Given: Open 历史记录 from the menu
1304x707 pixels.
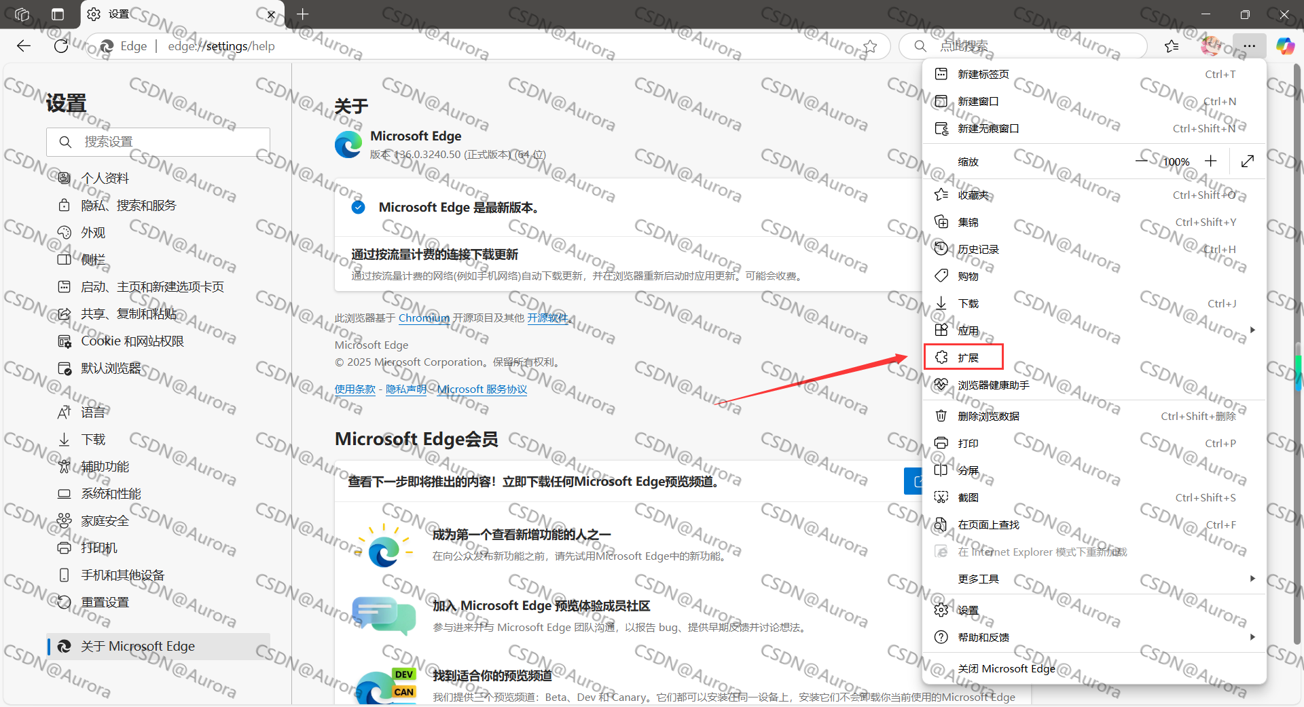Looking at the screenshot, I should coord(1094,249).
